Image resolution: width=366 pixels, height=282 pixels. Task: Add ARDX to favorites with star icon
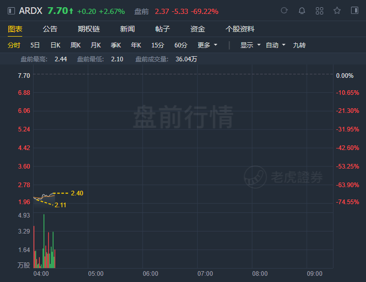337,10
